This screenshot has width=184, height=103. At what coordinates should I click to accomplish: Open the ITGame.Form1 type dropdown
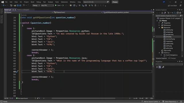78,12
